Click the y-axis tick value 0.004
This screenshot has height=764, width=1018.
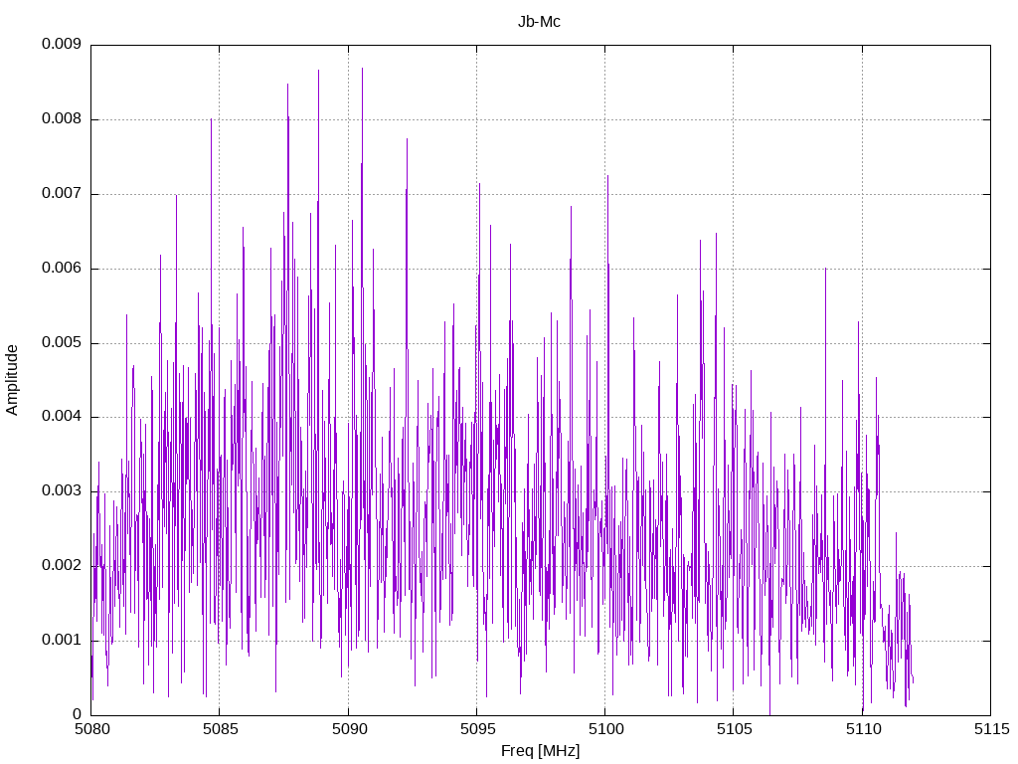62,417
